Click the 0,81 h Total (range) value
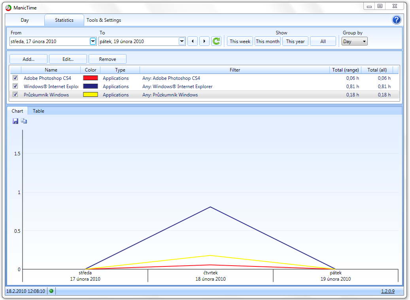This screenshot has height=300, width=410. click(353, 87)
